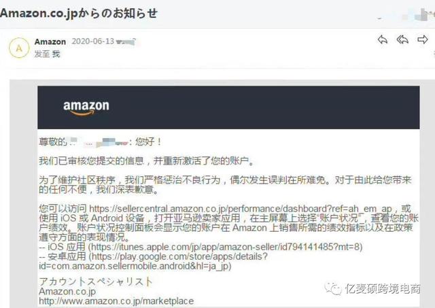Click the 发至 我 recipient line

tap(47, 54)
